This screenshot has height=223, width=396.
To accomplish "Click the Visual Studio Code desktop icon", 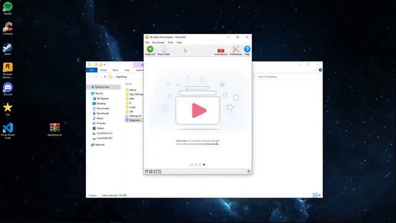I will tap(7, 131).
